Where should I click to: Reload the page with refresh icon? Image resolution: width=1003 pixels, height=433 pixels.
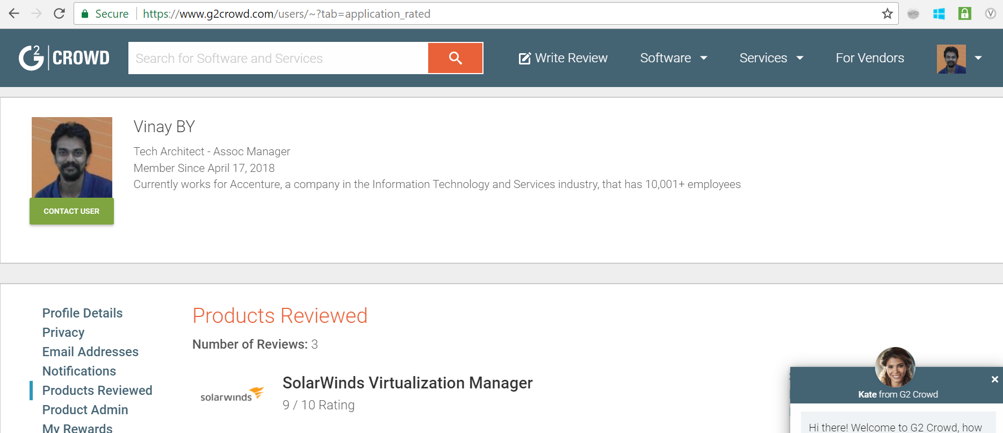click(59, 13)
